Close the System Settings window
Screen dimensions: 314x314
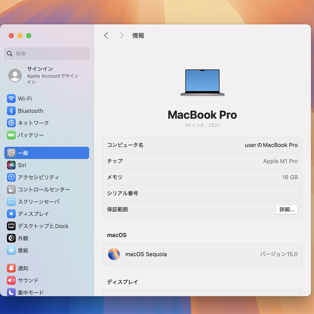(x=11, y=36)
